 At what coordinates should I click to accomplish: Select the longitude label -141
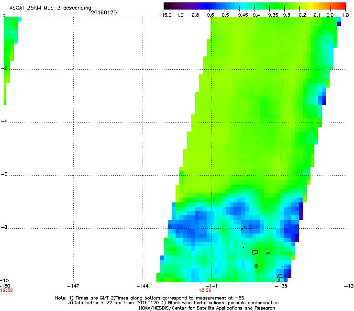[x=211, y=286]
